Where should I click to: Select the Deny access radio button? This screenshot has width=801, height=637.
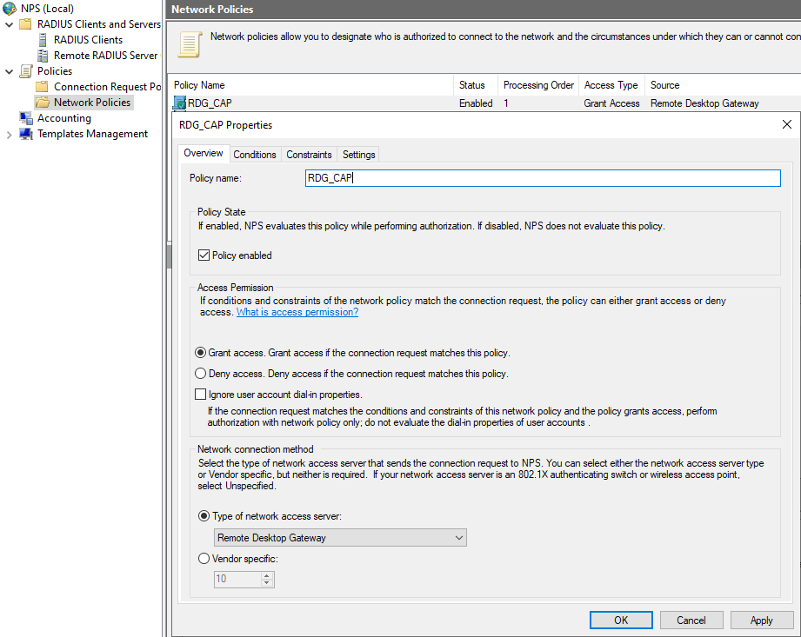coord(202,374)
